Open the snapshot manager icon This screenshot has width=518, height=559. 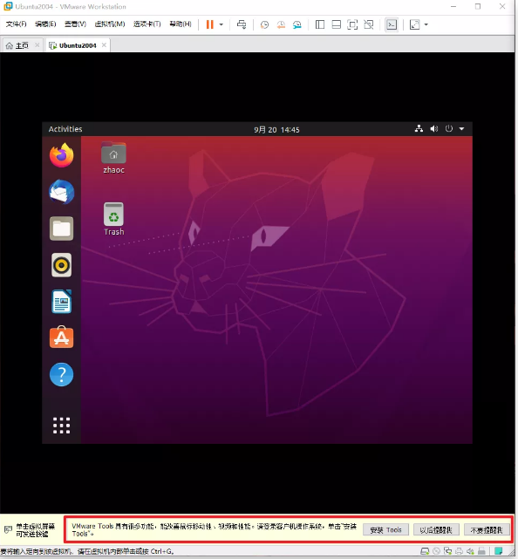(297, 24)
